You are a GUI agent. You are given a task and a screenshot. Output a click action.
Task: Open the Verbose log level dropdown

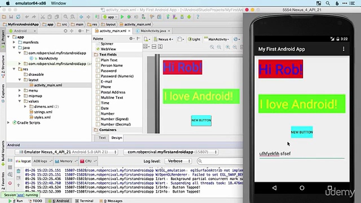point(178,161)
